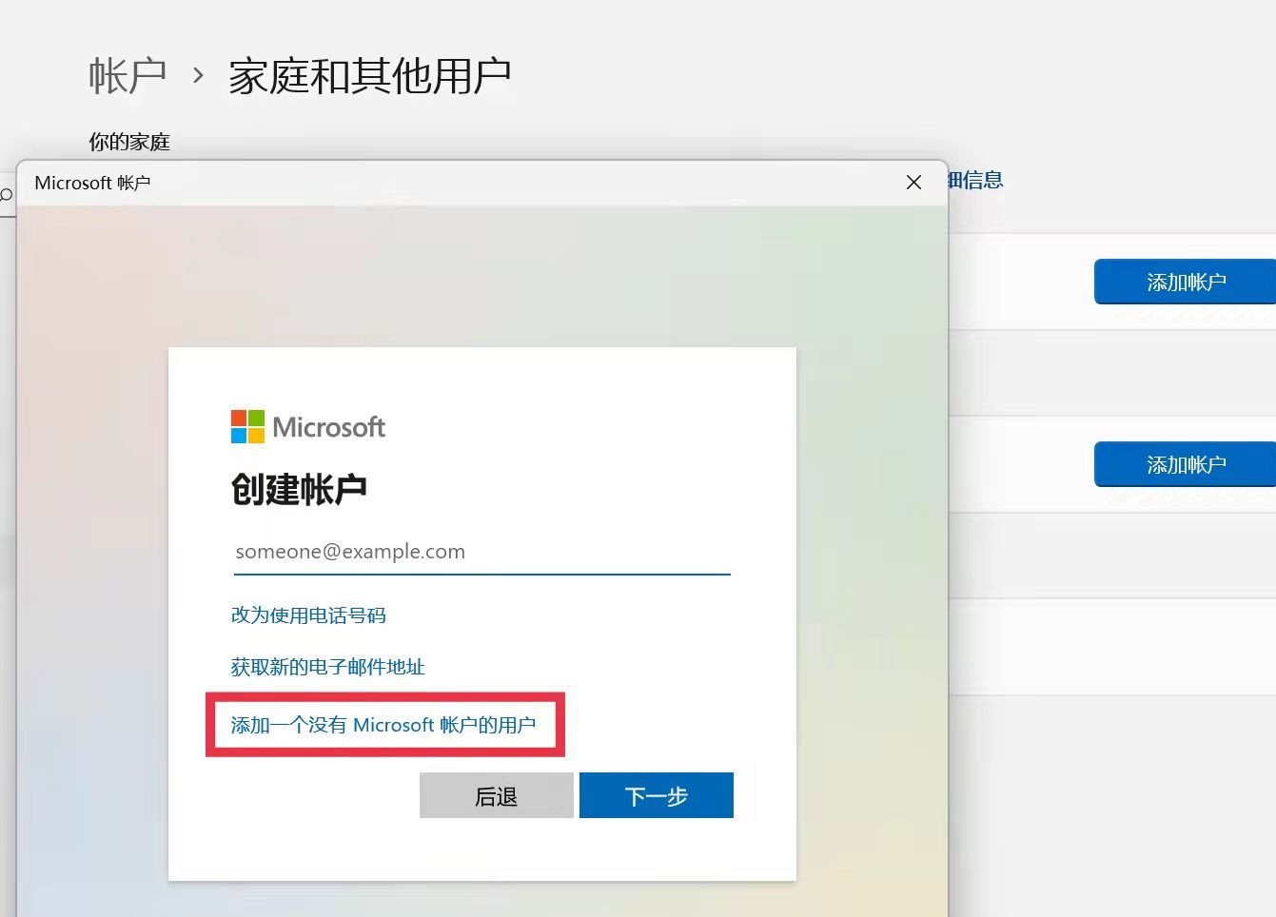Viewport: 1276px width, 917px height.
Task: Select 添加一个没有 Microsoft 帐户的用户
Action: [x=383, y=725]
